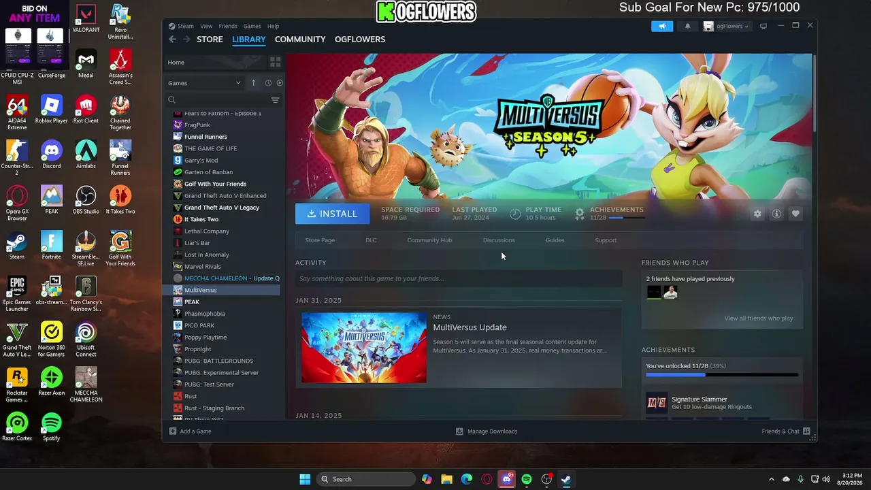The image size is (871, 490).
Task: Open the Steam menu
Action: point(185,27)
